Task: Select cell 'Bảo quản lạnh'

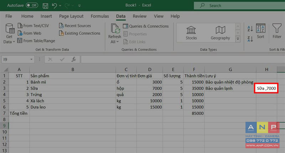Action: [230, 88]
